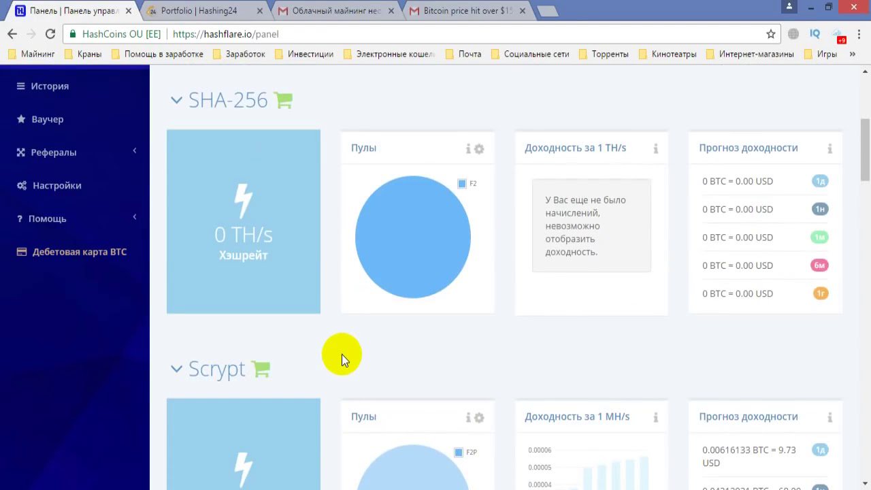871x490 pixels.
Task: Click the lightning bolt icon in 0 TH/s tile
Action: (x=244, y=201)
